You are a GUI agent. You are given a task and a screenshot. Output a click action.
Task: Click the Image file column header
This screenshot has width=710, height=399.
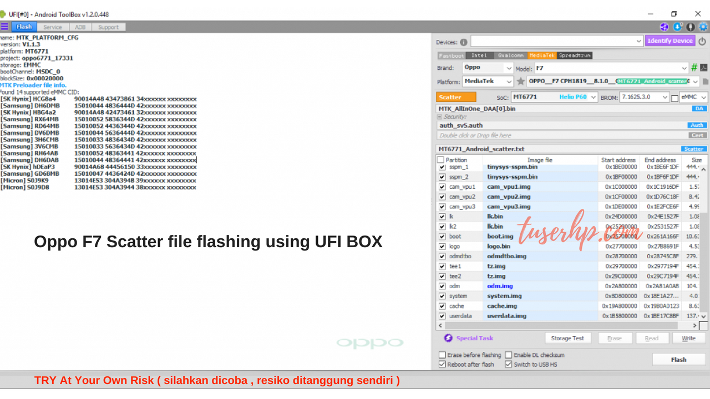coord(540,160)
